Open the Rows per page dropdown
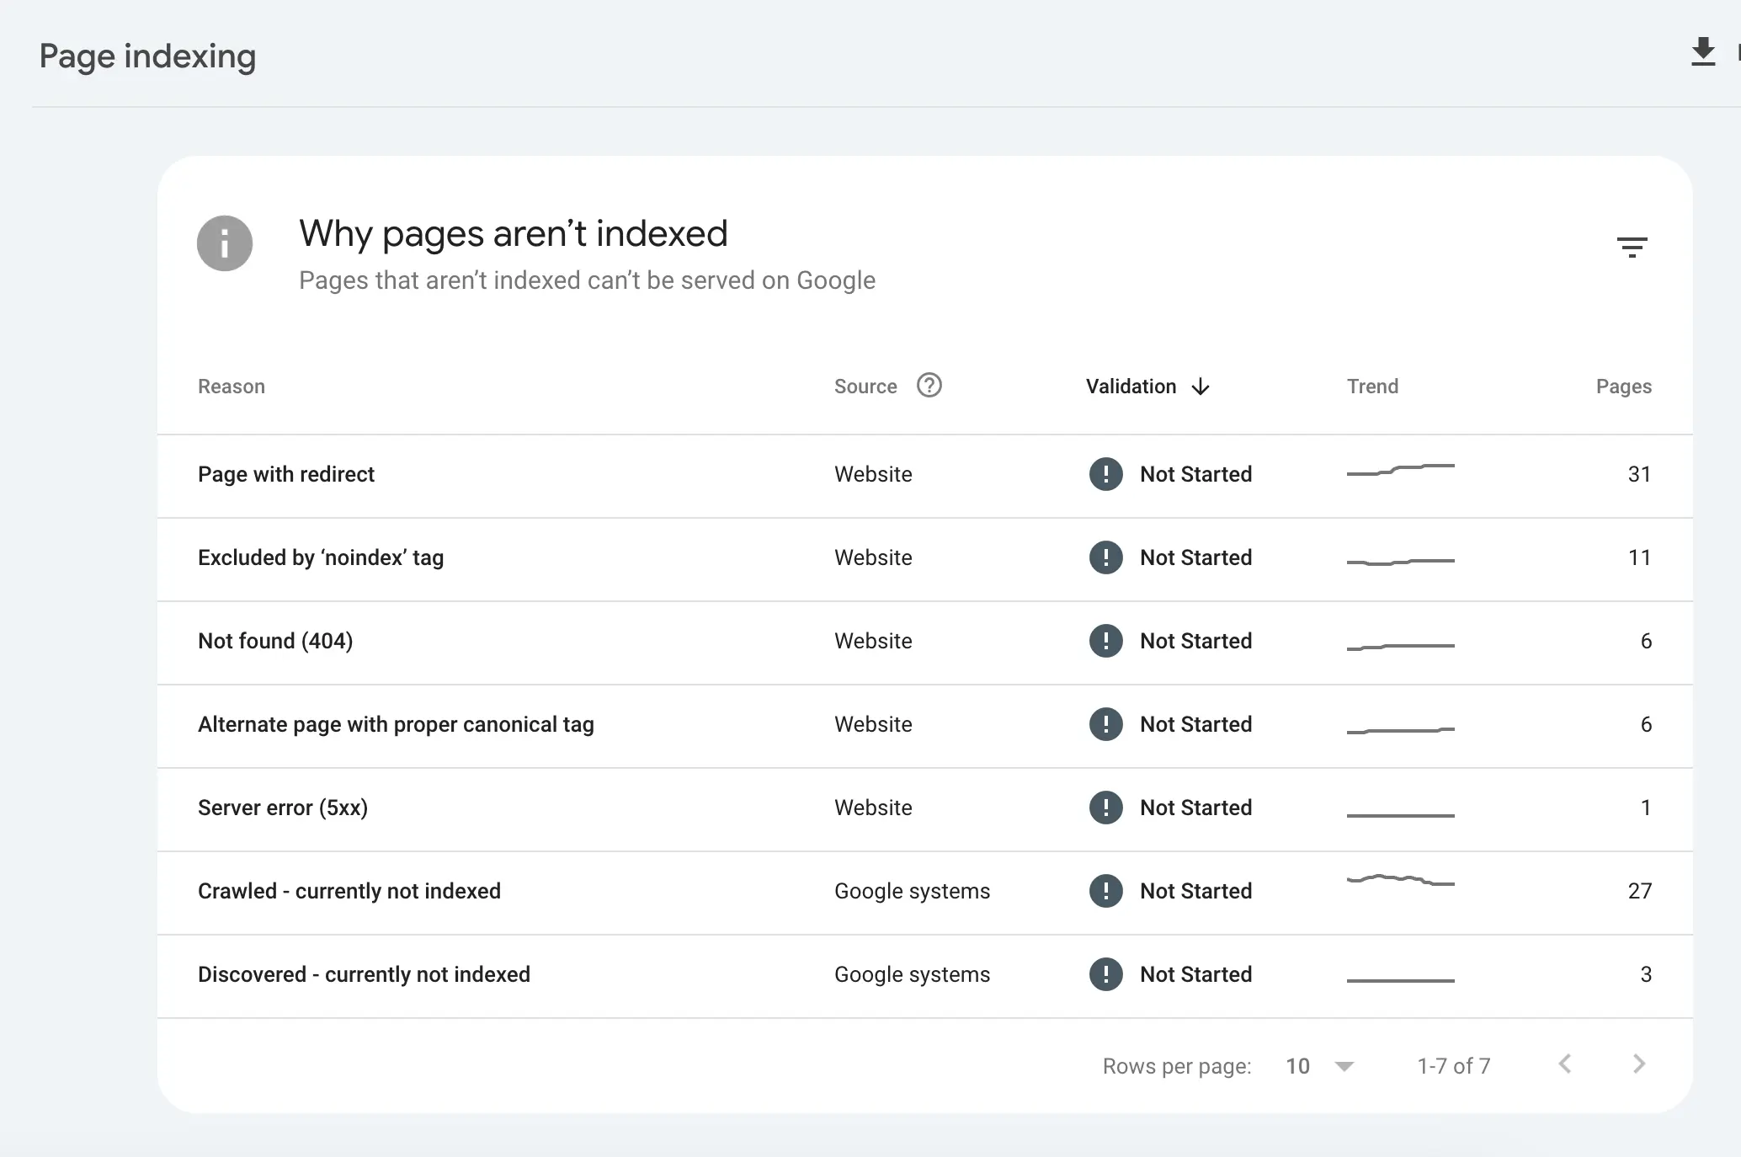The image size is (1741, 1157). pos(1319,1066)
